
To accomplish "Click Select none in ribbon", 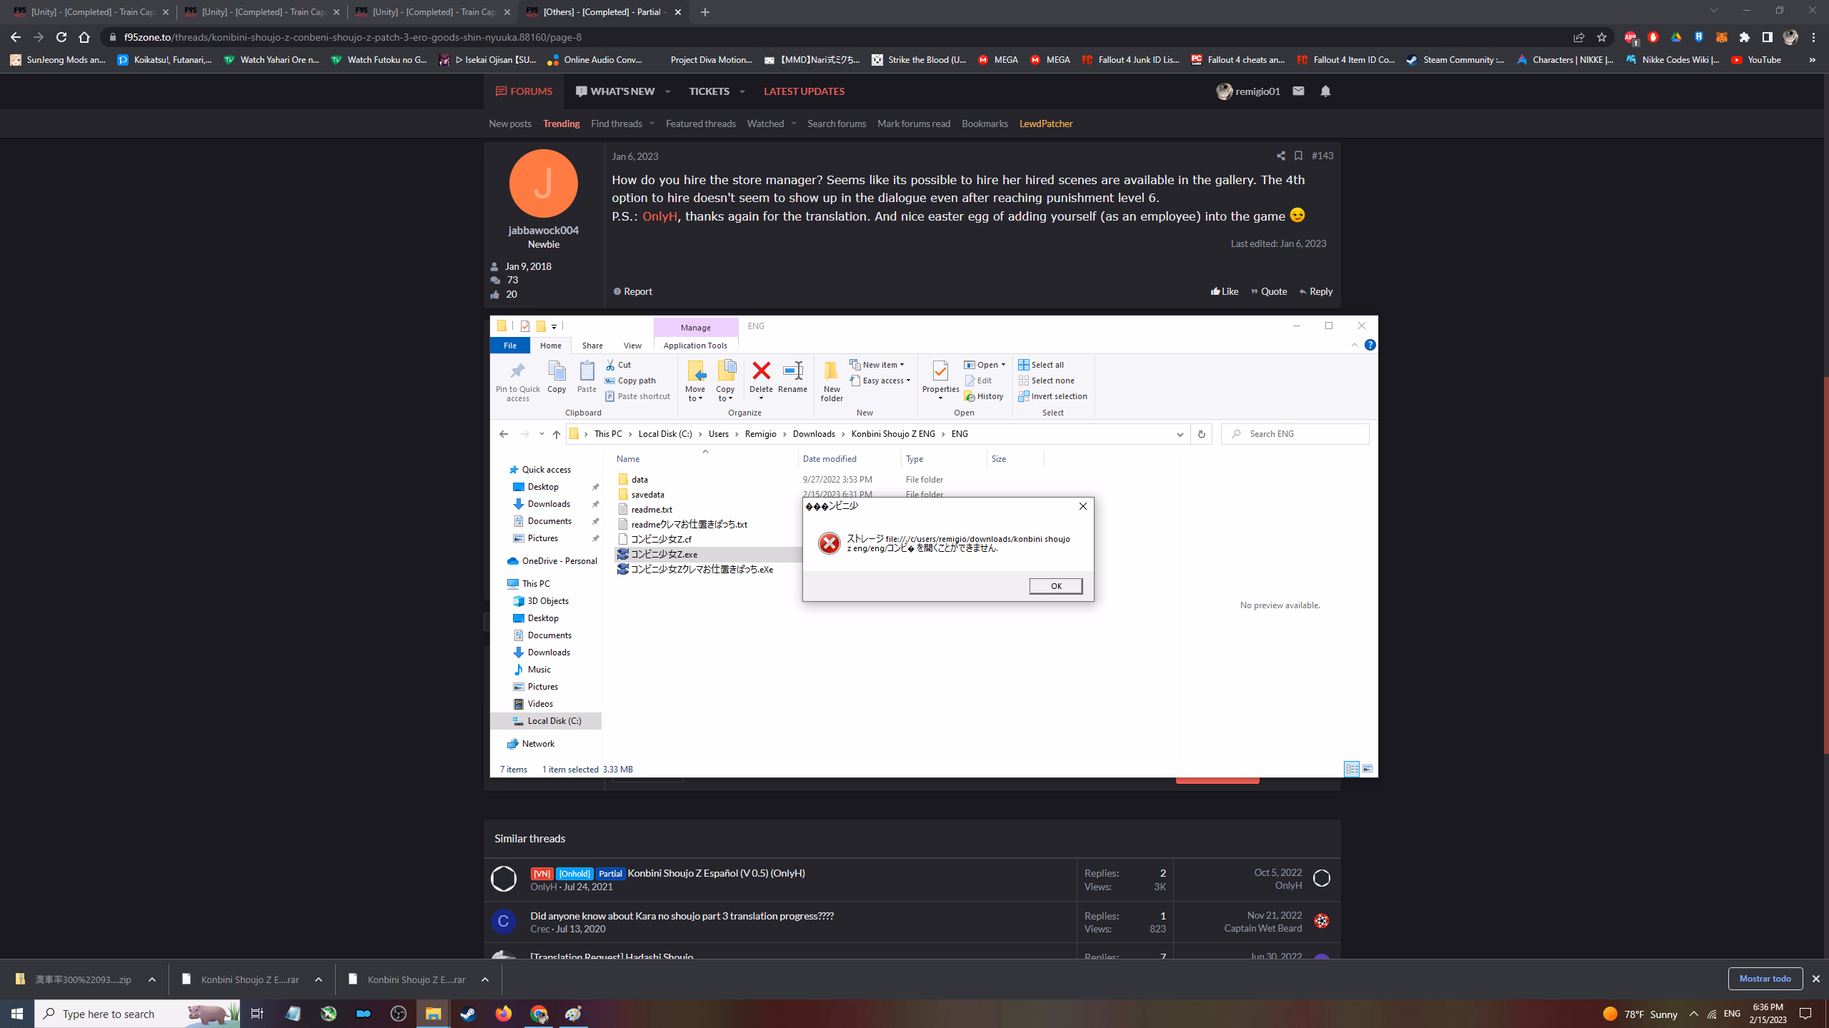I will pyautogui.click(x=1046, y=381).
